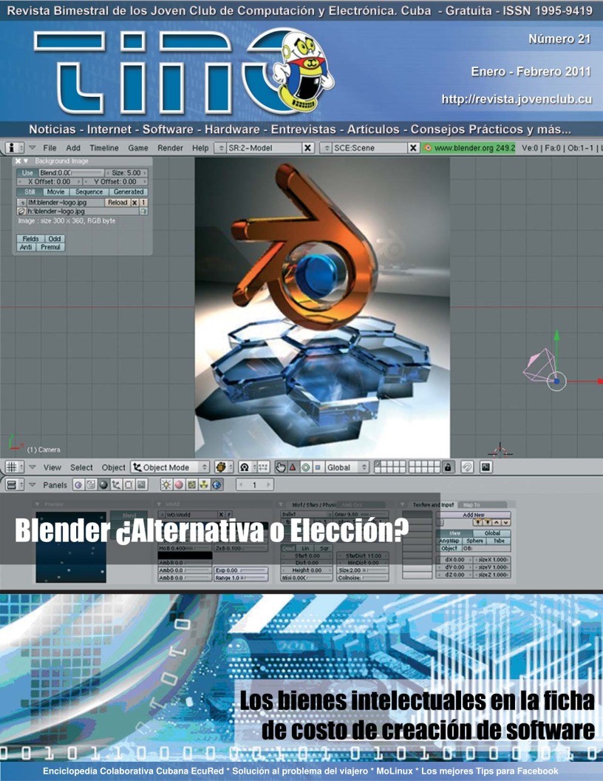Open Shading context sphere icon

tap(103, 484)
